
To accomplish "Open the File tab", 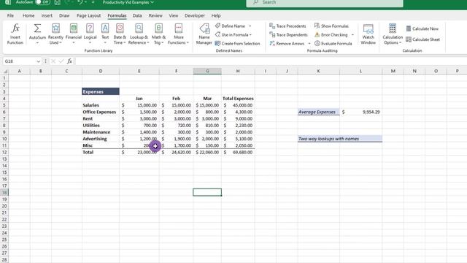I will 10,15.
